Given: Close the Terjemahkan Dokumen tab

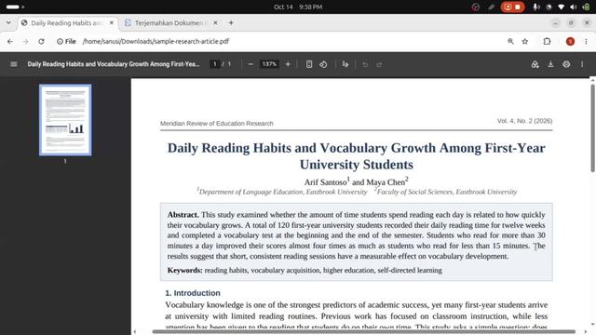Looking at the screenshot, I should (215, 22).
